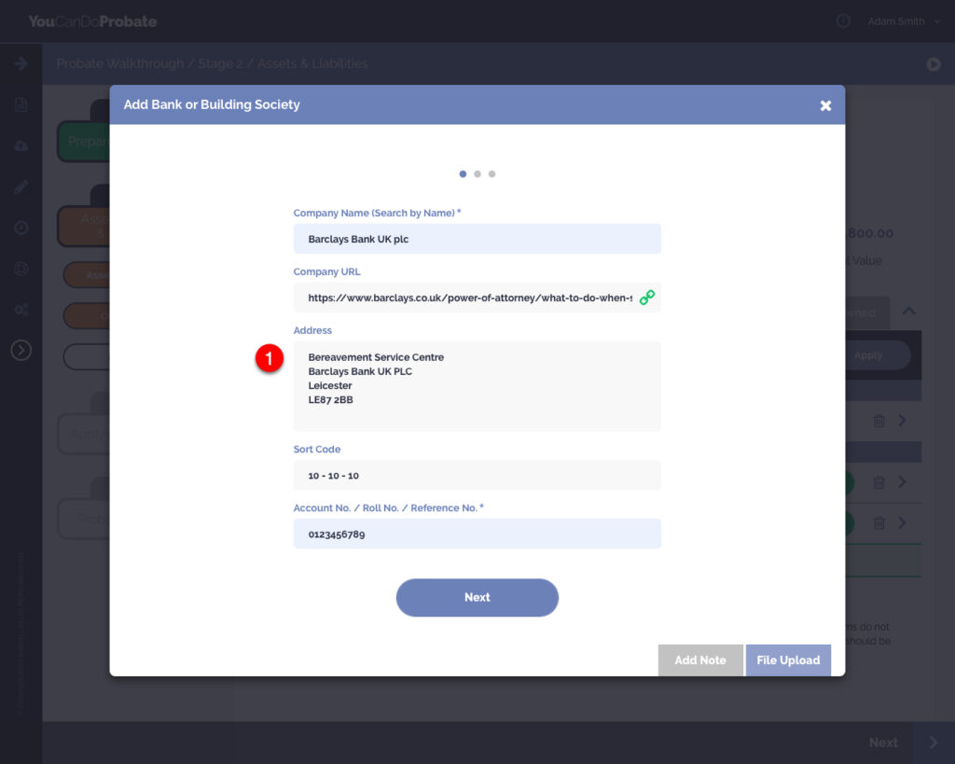Open the settings gears icon in the sidebar

[21, 309]
